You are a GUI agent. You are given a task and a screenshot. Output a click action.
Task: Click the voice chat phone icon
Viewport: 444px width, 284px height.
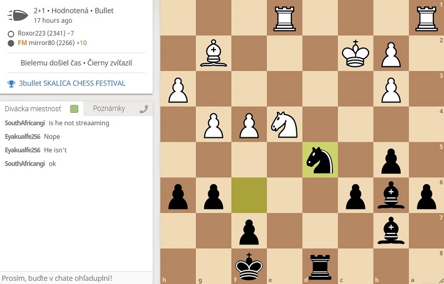click(x=144, y=109)
